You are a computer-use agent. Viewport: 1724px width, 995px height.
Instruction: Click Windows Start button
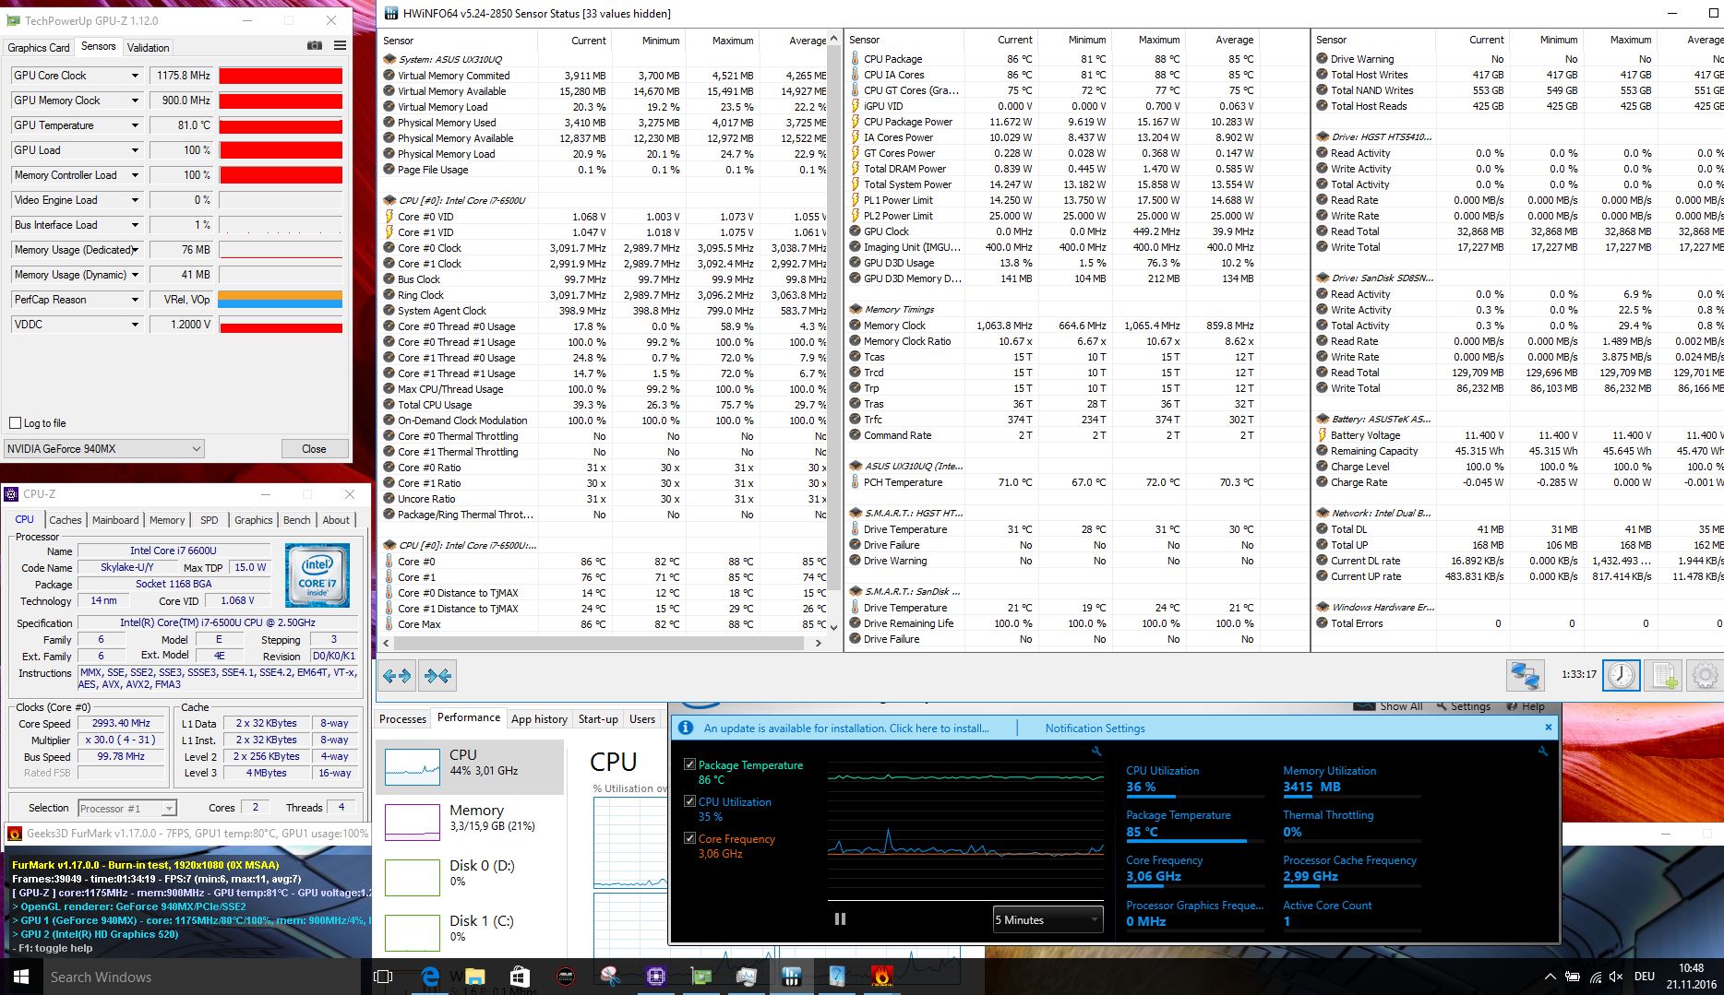[20, 977]
